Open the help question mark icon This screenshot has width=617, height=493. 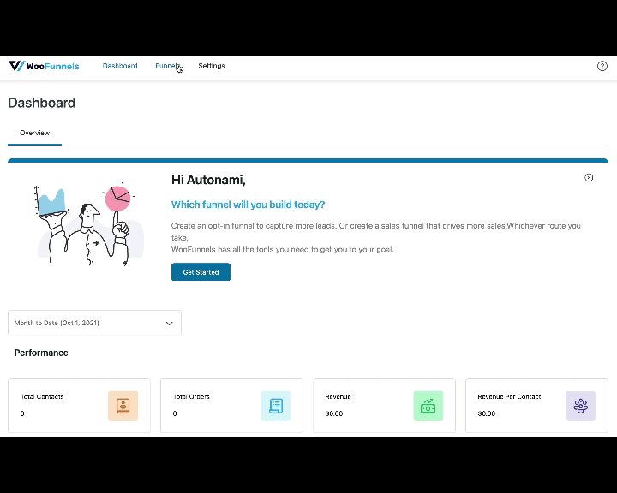click(x=602, y=66)
